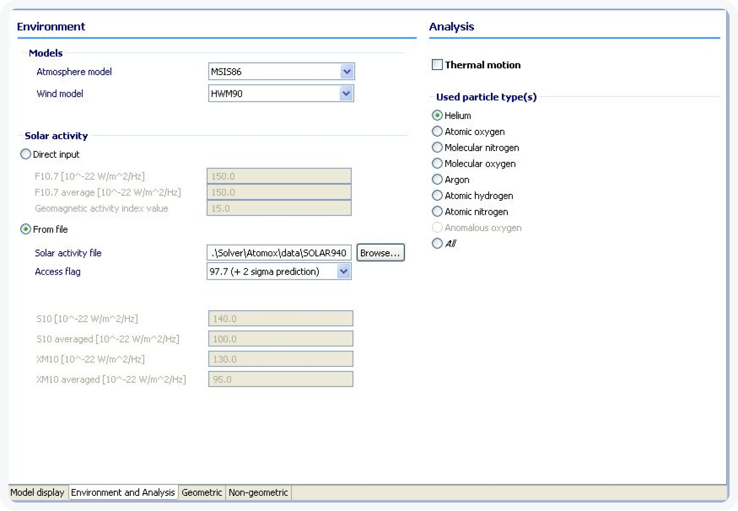Select All particle types
Viewport: 738px width, 511px height.
[437, 243]
